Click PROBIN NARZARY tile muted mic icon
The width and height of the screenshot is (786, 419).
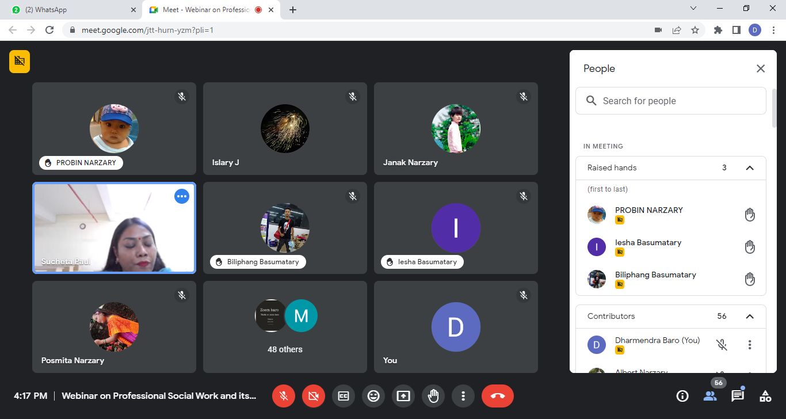point(182,97)
